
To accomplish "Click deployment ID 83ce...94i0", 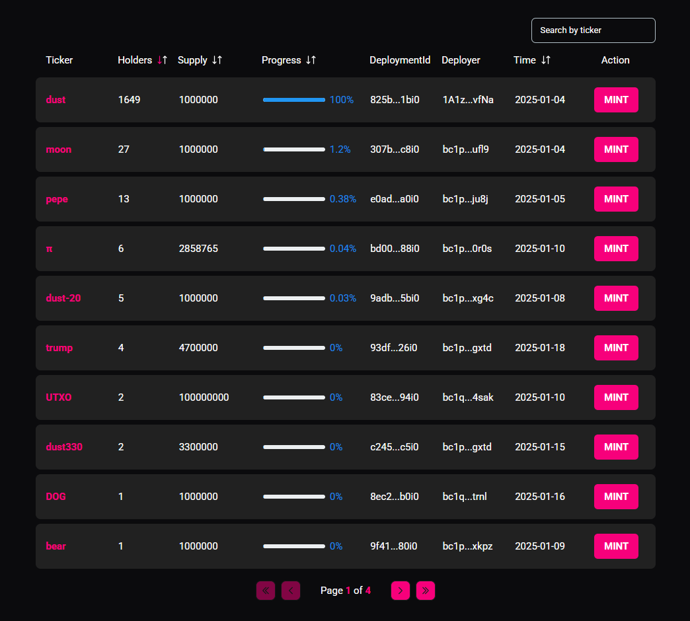I will (x=395, y=397).
